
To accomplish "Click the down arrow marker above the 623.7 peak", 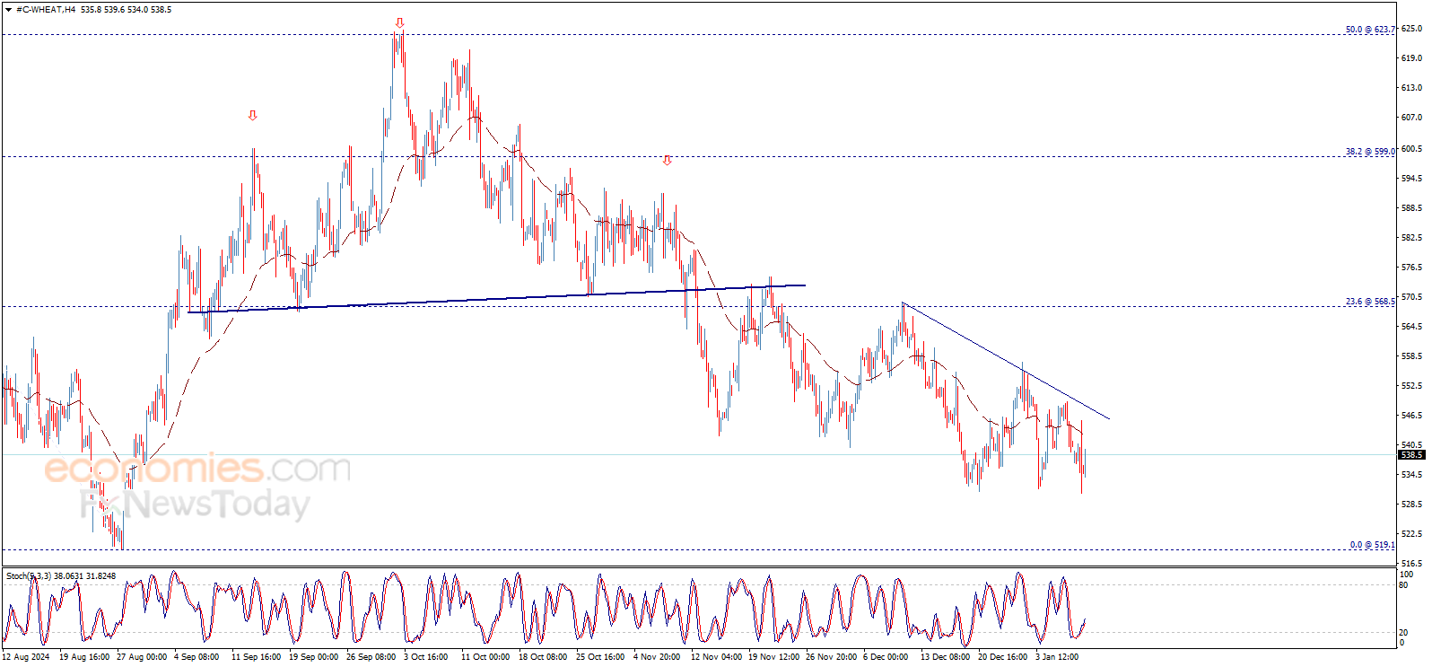I will coord(399,23).
